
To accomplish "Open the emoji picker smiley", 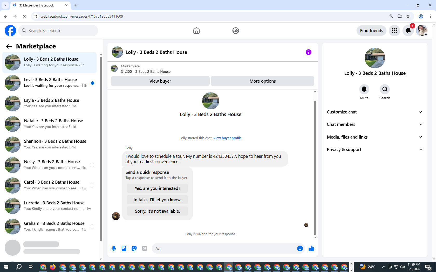I will tap(300, 248).
